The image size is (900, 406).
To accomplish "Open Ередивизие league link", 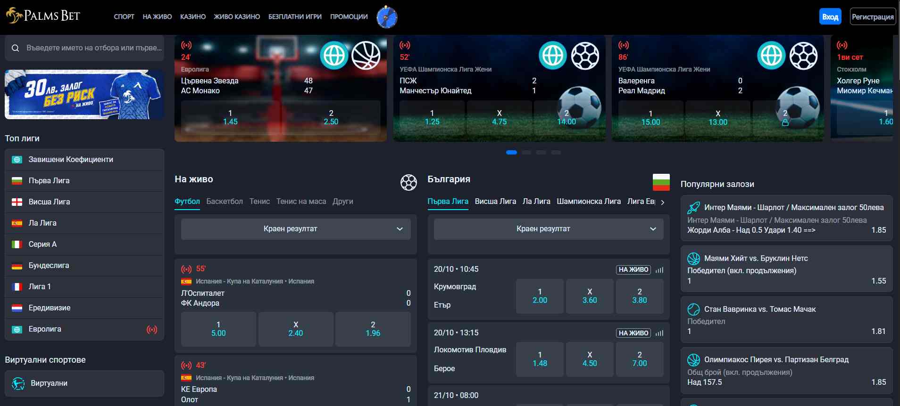I will 84,308.
